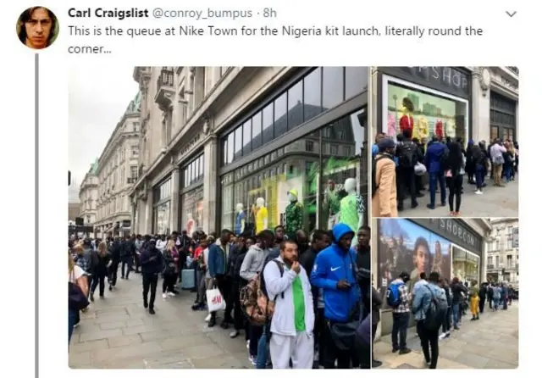Click the grey thread connector line
This screenshot has height=378, width=542.
click(x=36, y=215)
